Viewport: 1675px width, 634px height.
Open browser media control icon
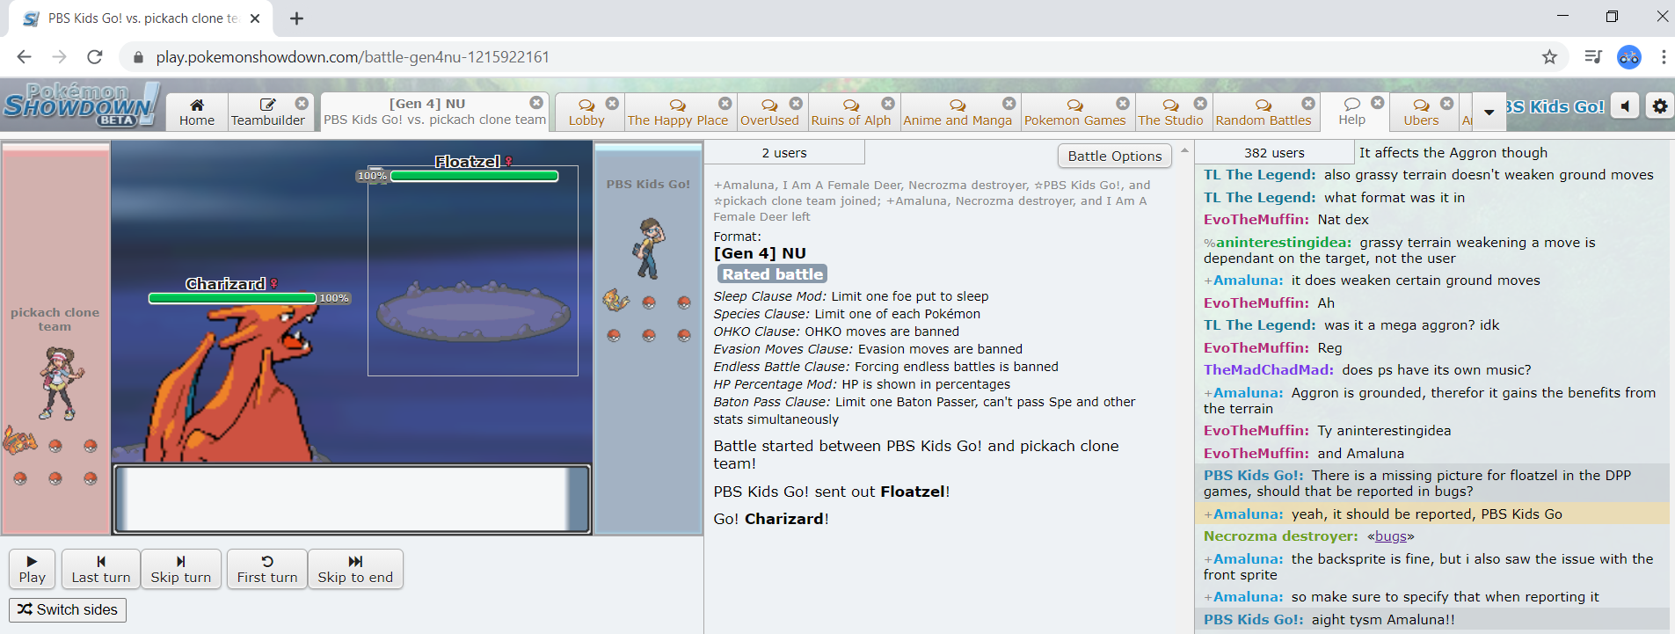click(x=1592, y=57)
